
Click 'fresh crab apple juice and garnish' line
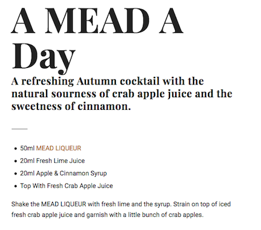pyautogui.click(x=107, y=214)
